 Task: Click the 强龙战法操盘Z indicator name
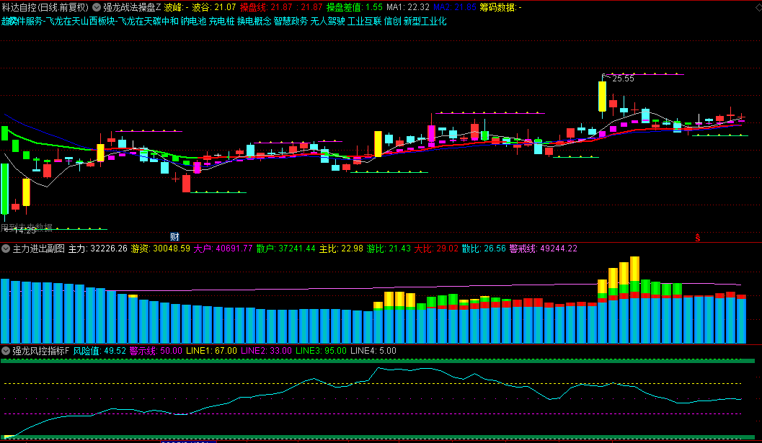coord(132,7)
